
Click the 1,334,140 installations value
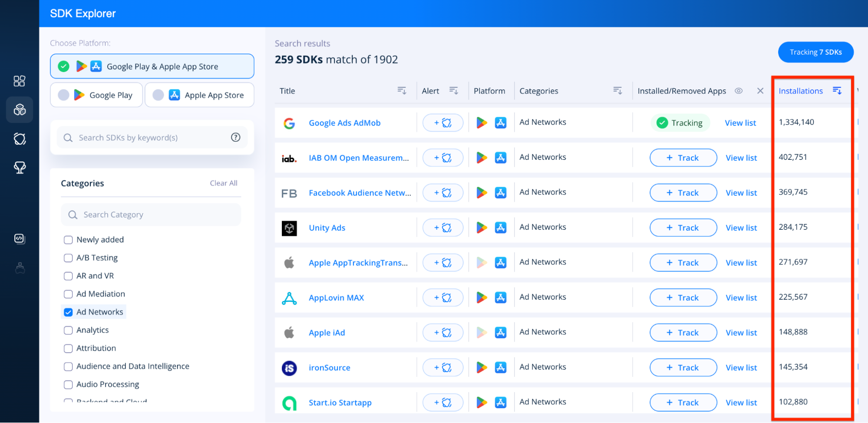[x=796, y=122]
